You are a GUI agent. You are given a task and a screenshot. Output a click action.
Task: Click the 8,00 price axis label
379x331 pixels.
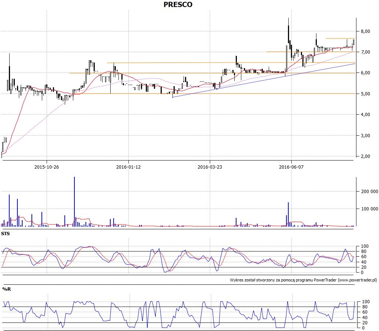[x=365, y=31]
